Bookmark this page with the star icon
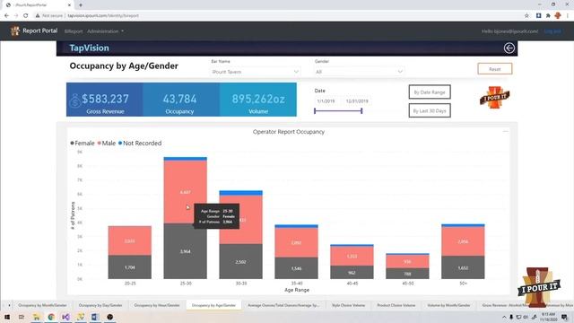 [526, 15]
